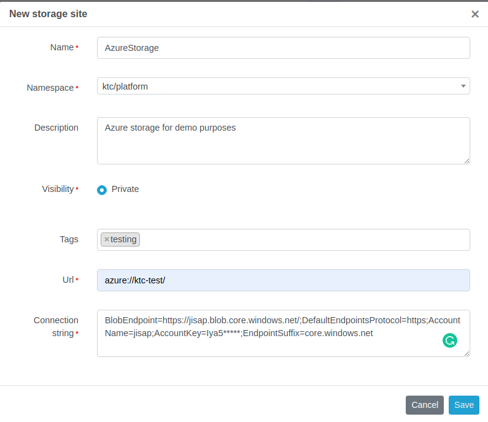Click into the Connection string text area
The image size is (488, 422).
283,333
